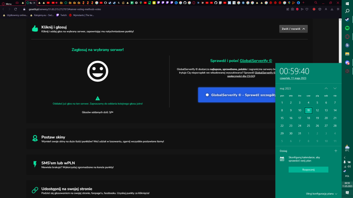Switch to the first Twitch browser tab
Screen dimensions: 353x198
click(x=158, y=3)
